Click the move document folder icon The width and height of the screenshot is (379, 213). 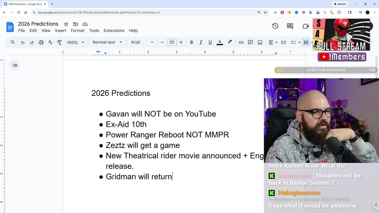click(x=76, y=24)
